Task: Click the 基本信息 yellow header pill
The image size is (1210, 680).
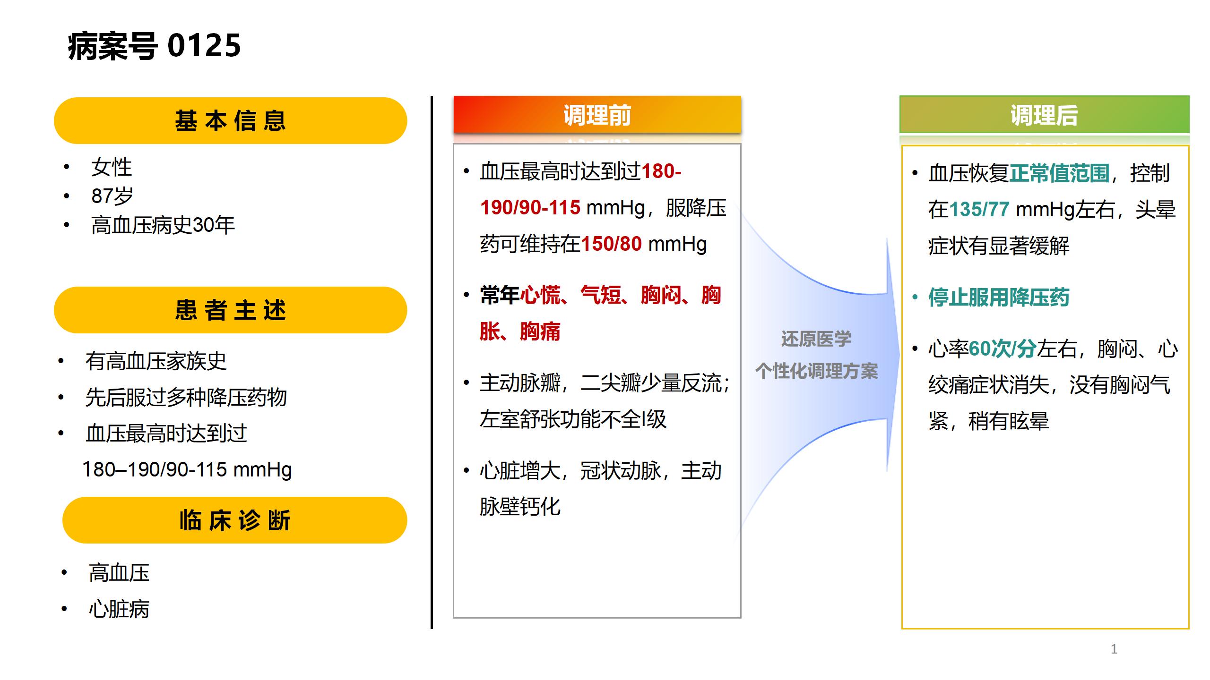Action: pos(230,121)
